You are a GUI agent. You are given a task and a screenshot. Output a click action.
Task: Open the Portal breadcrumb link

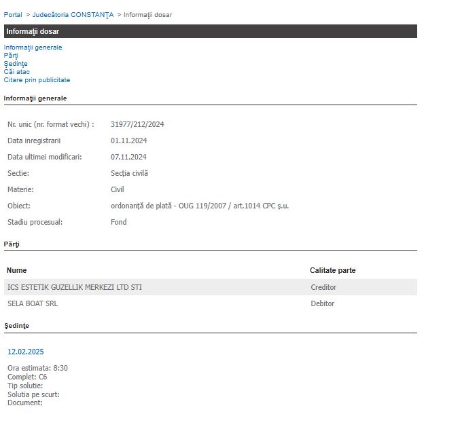[13, 14]
